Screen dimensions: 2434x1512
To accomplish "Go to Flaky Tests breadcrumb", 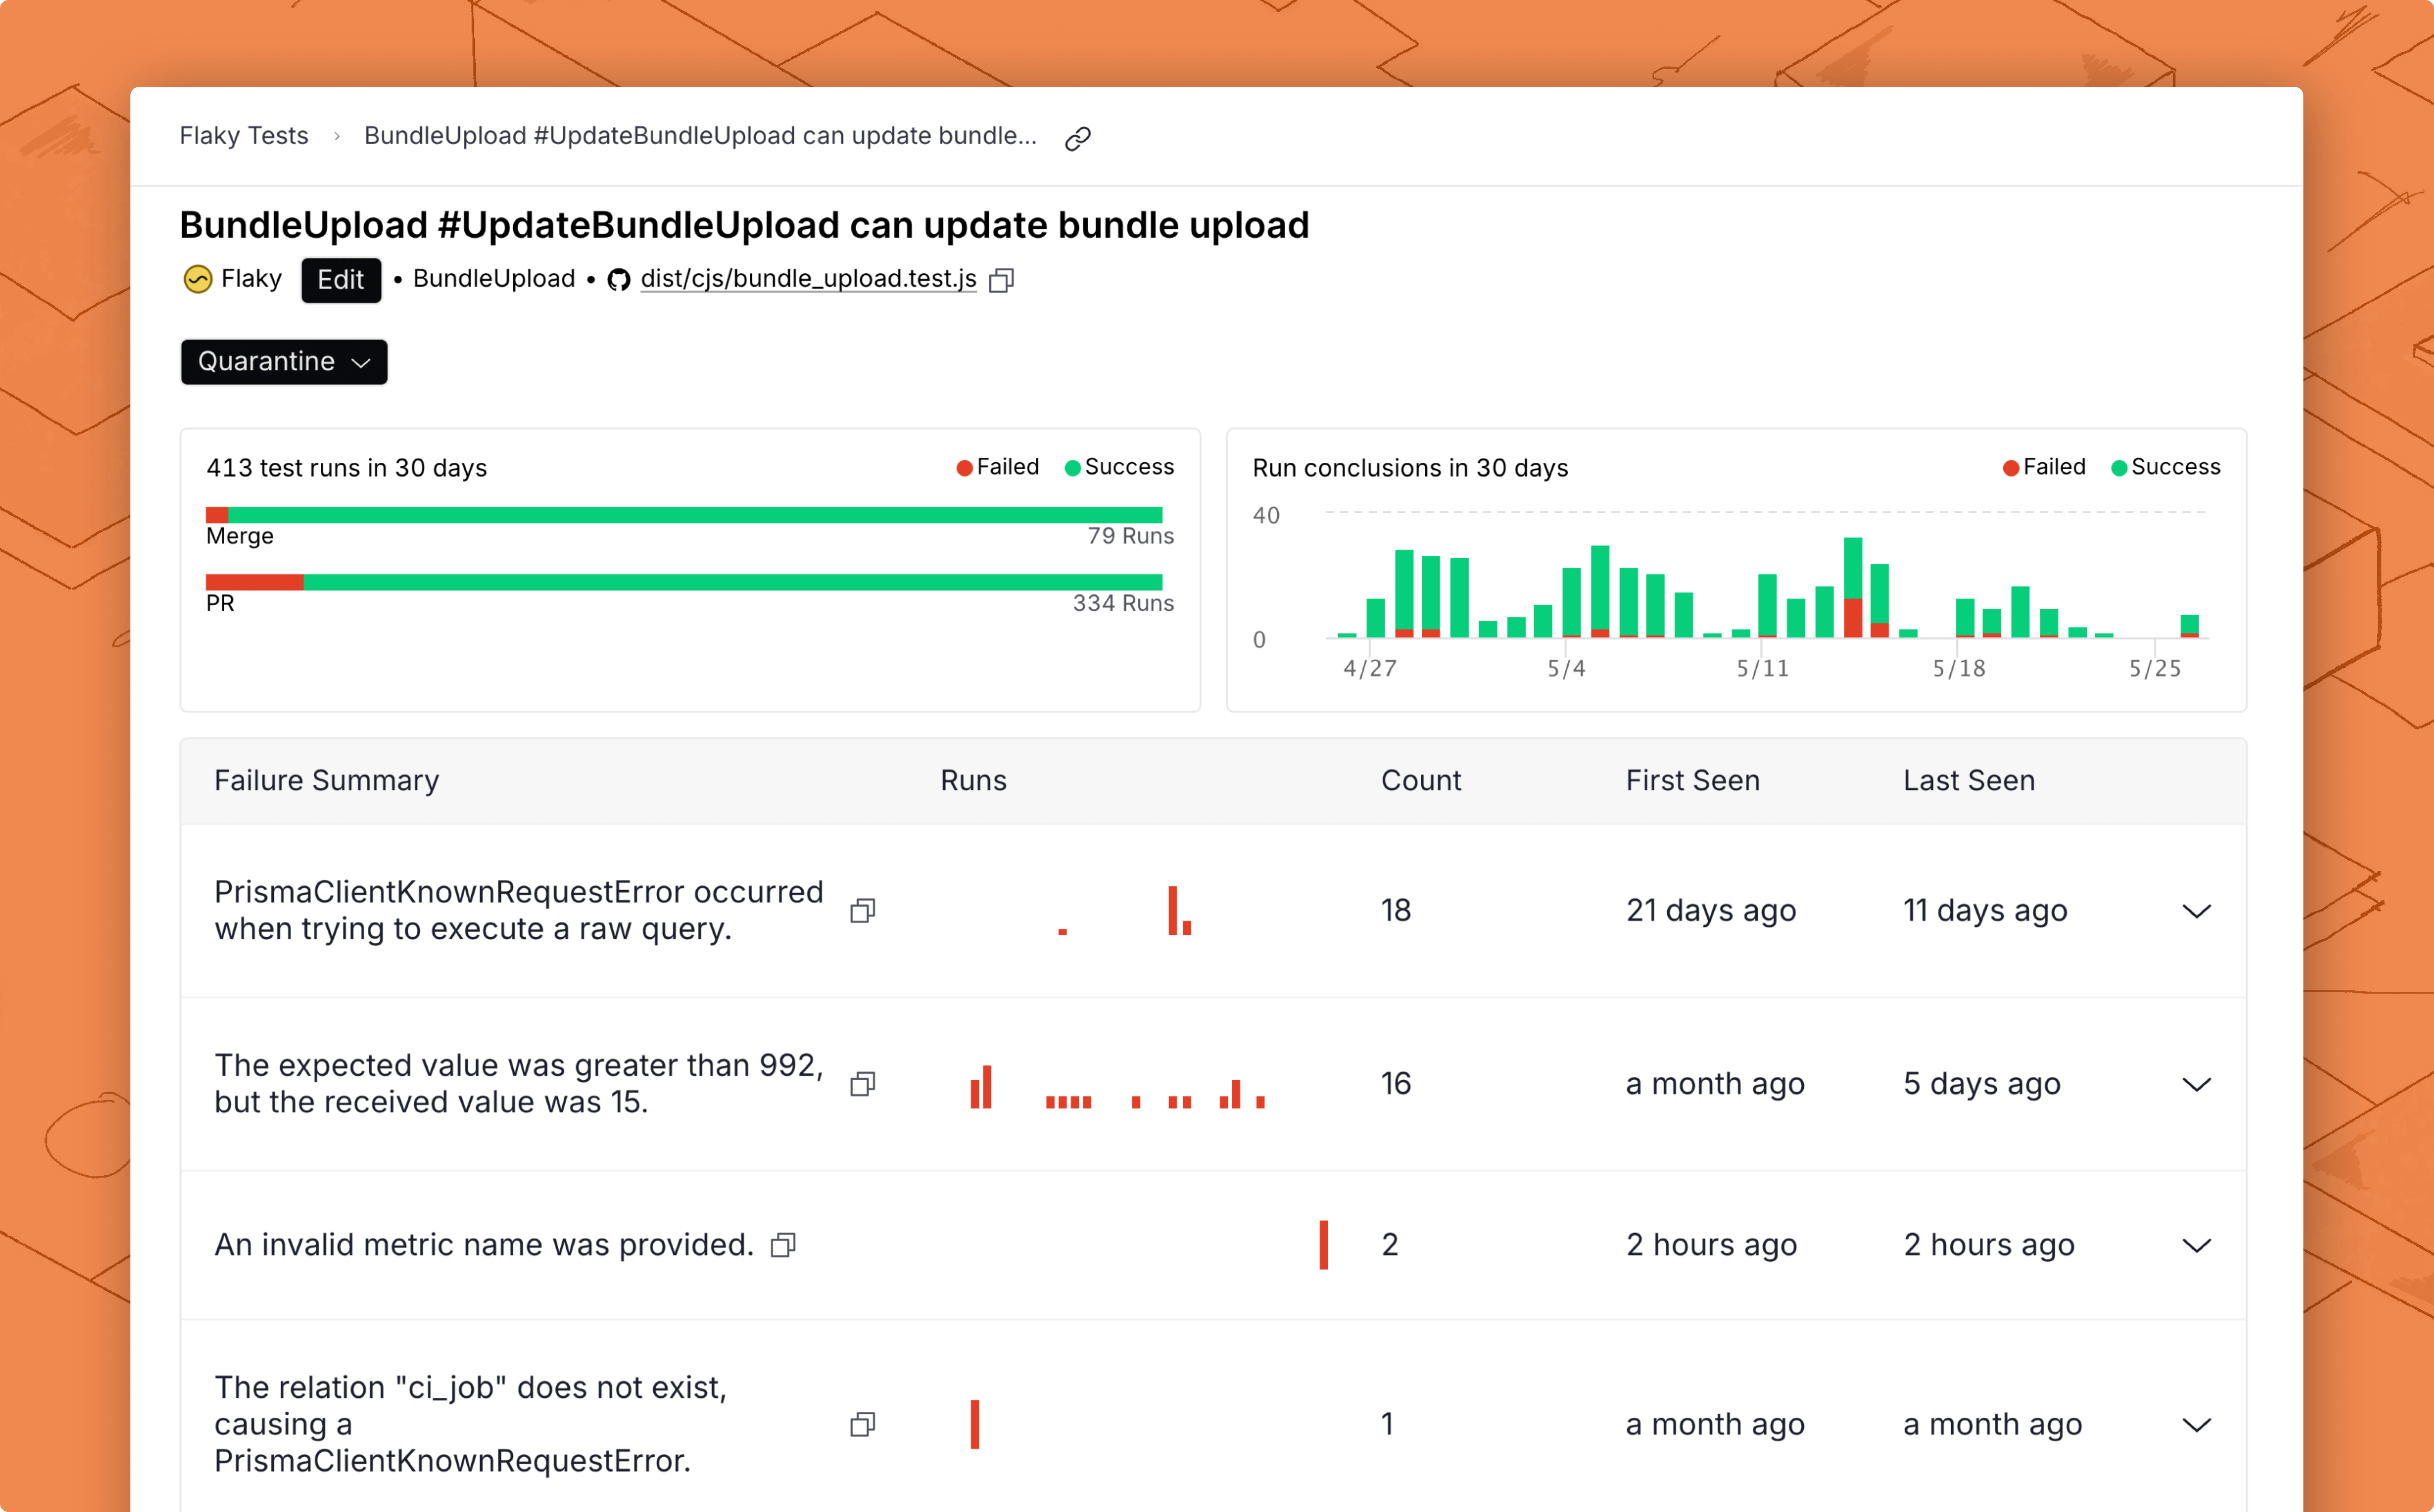I will 244,136.
